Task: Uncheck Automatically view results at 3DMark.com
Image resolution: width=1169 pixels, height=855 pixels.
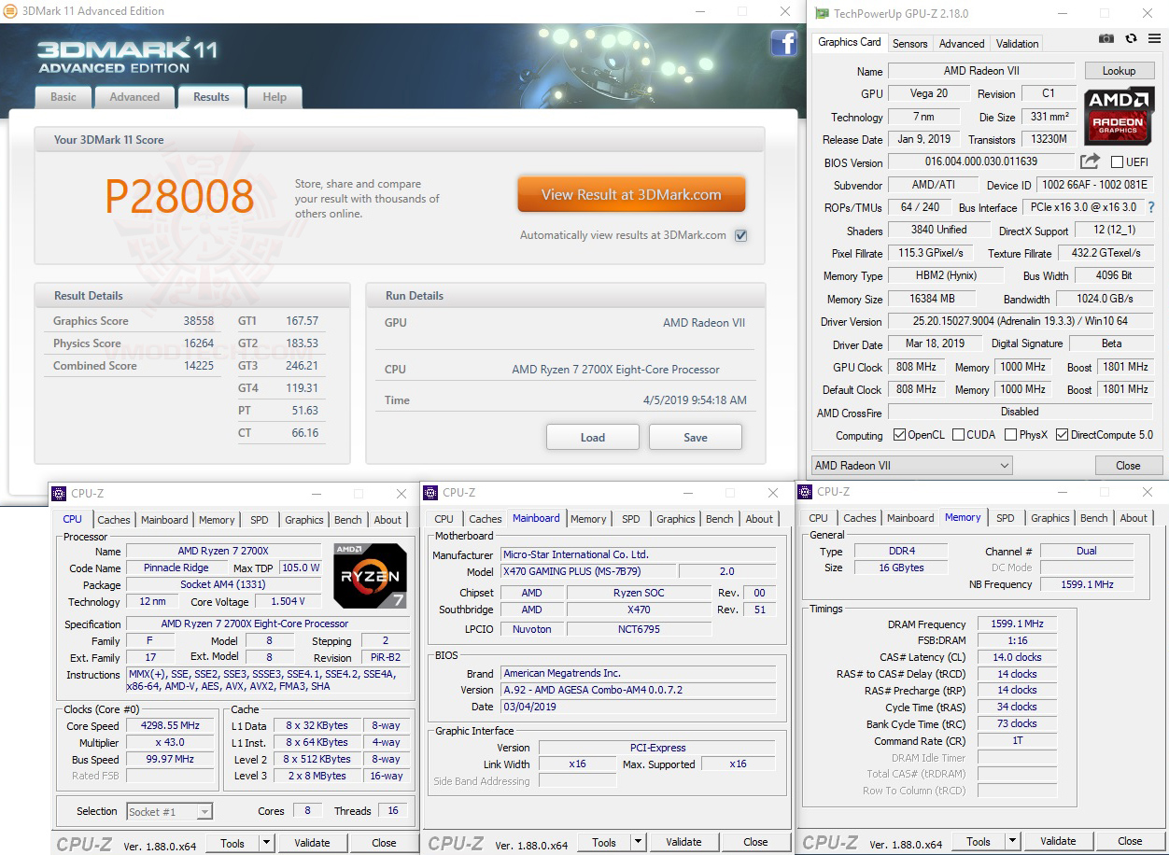Action: 740,235
